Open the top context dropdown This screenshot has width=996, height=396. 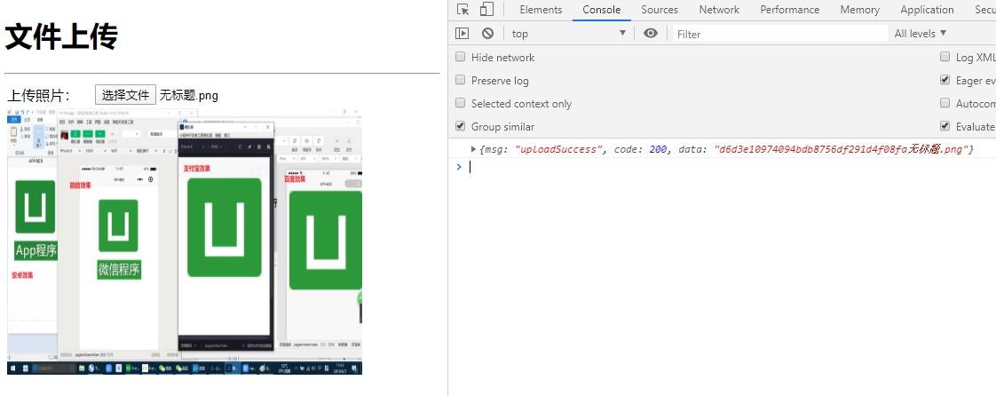click(568, 34)
